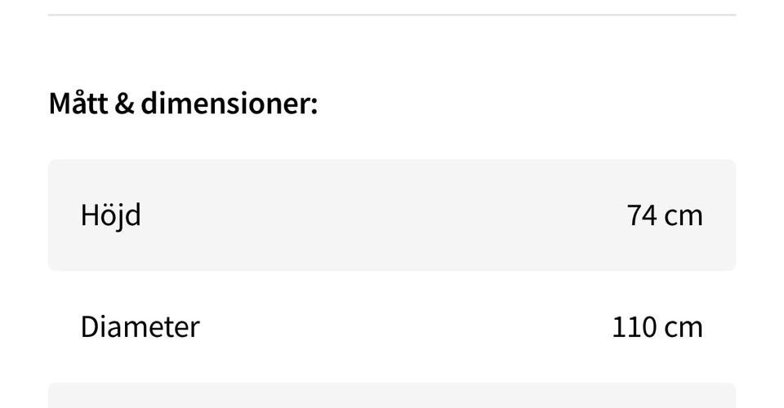The height and width of the screenshot is (408, 784).
Task: Click the letter "H" in Höjd
Action: pyautogui.click(x=89, y=215)
